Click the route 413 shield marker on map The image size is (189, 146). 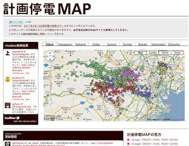tap(82, 103)
